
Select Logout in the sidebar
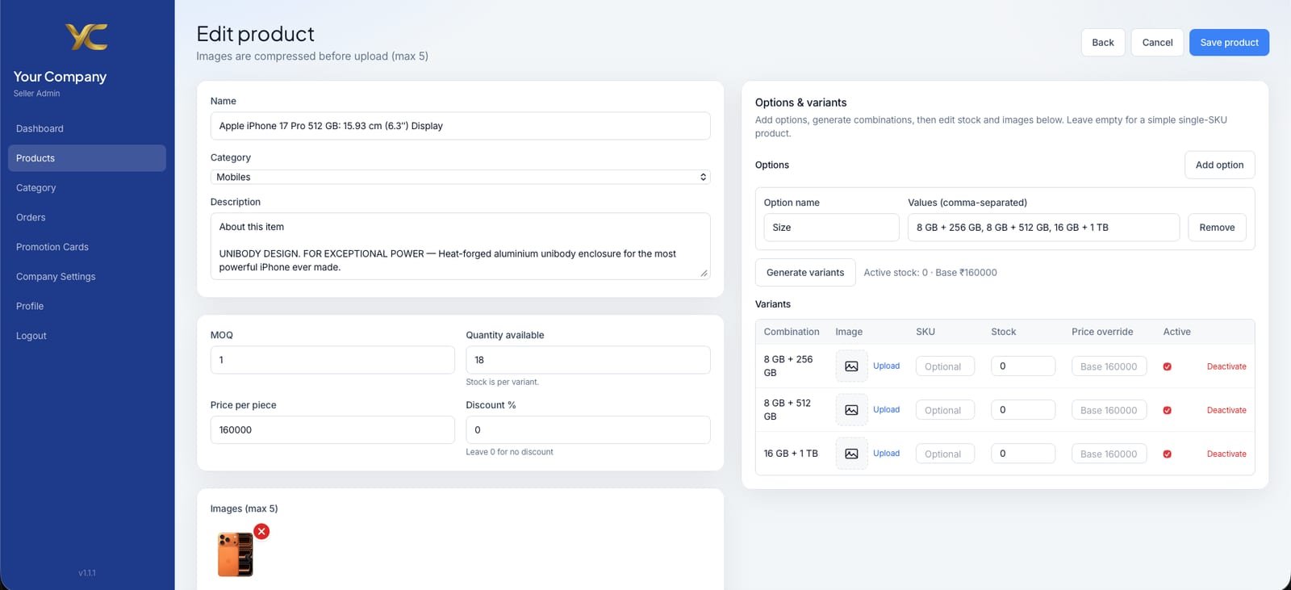(87, 336)
